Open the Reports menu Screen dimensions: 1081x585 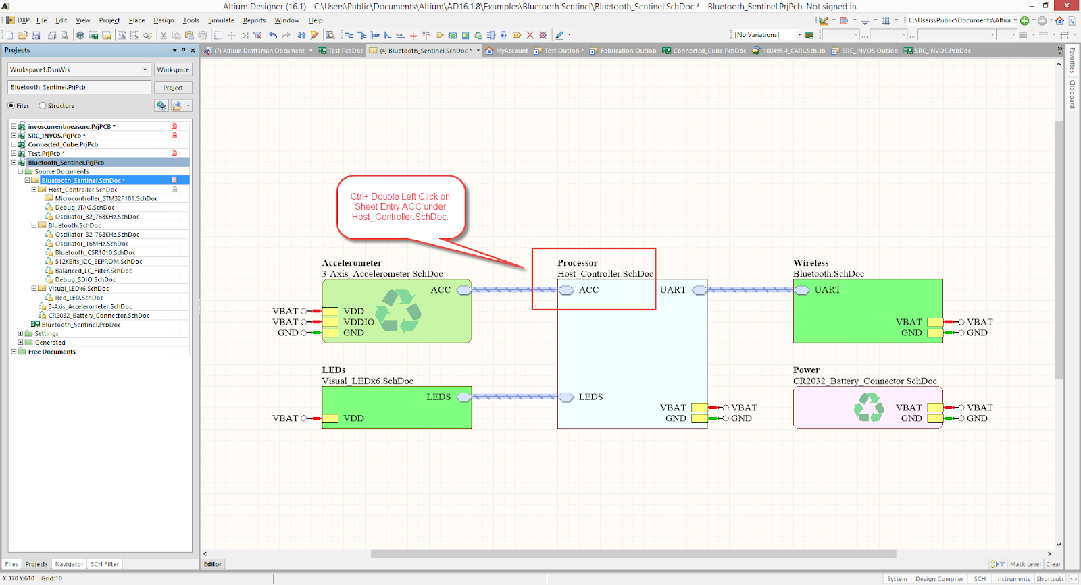click(x=254, y=20)
